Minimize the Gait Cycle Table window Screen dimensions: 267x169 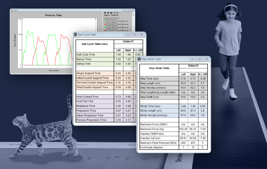pos(128,35)
